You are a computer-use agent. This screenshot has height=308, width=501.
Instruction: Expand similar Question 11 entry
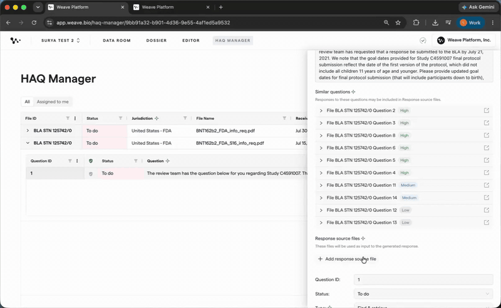[x=321, y=185]
